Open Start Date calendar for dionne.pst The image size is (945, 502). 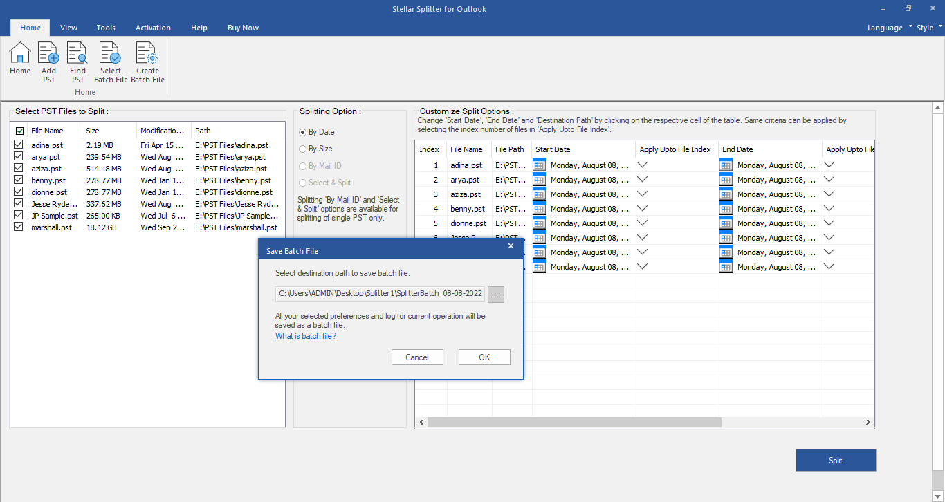click(540, 223)
